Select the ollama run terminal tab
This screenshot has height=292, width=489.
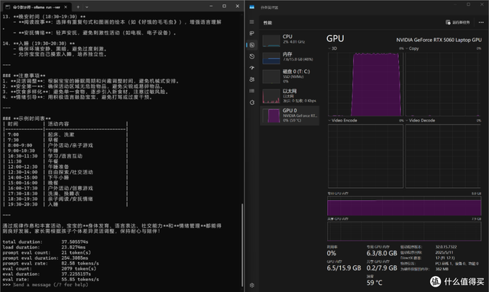(37, 7)
